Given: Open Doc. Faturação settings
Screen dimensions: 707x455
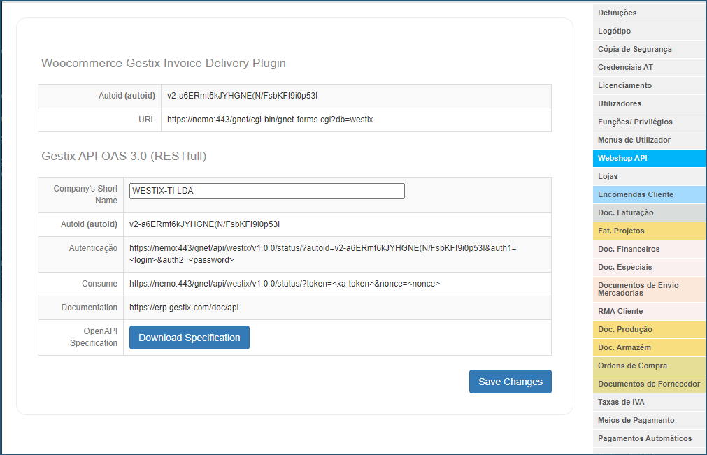Looking at the screenshot, I should [x=649, y=212].
